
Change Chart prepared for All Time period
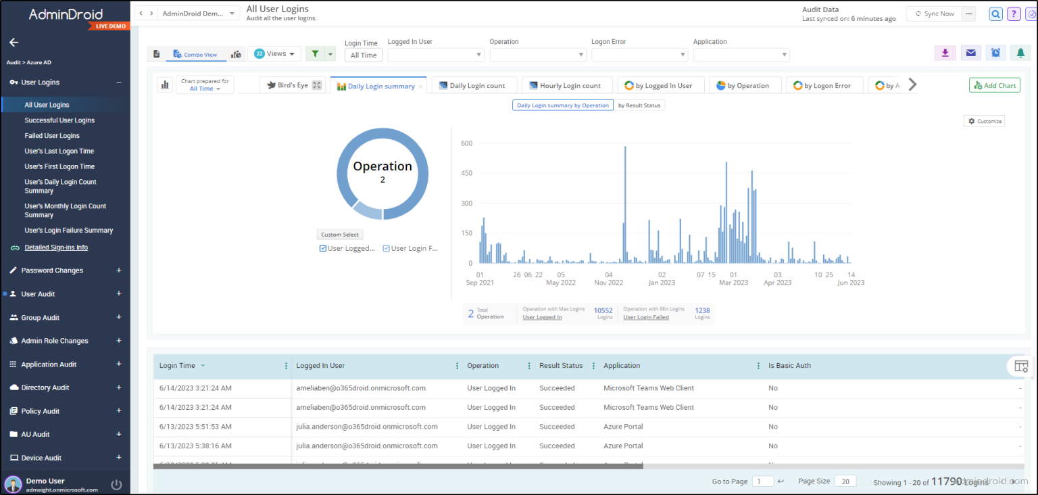point(205,89)
